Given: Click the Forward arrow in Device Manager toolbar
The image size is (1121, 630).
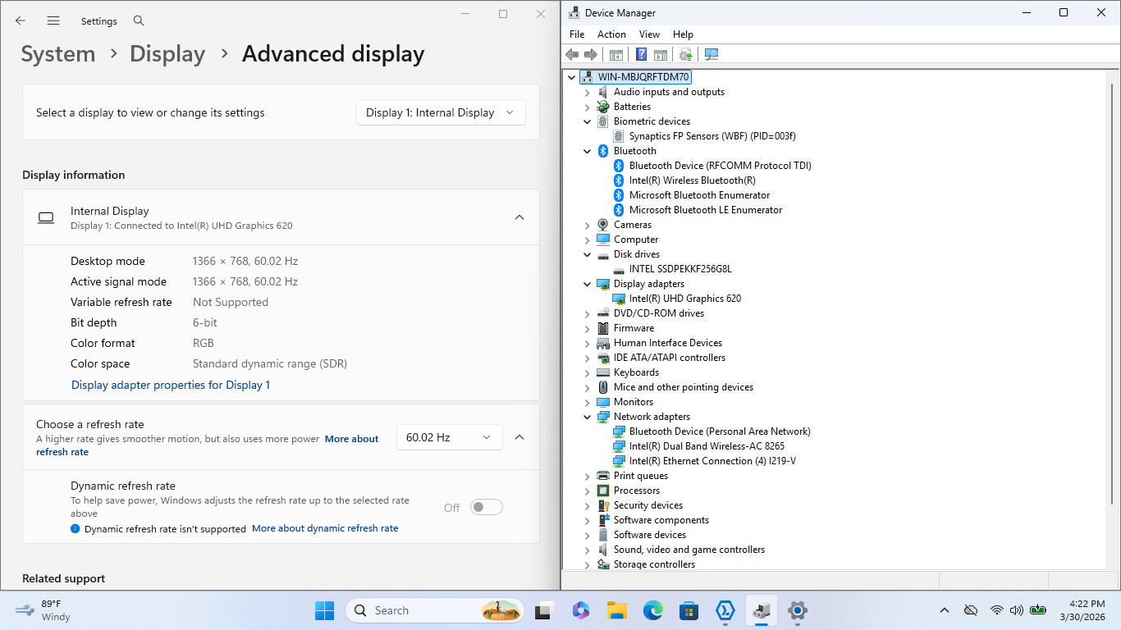Looking at the screenshot, I should (591, 54).
